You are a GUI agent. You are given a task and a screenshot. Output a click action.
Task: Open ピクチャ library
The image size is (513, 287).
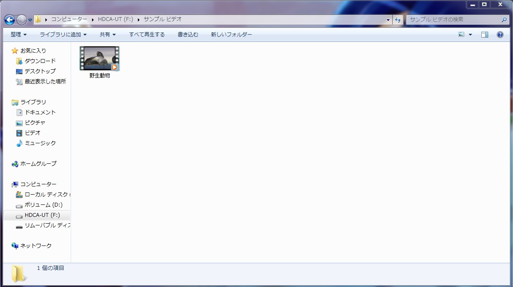pyautogui.click(x=35, y=123)
